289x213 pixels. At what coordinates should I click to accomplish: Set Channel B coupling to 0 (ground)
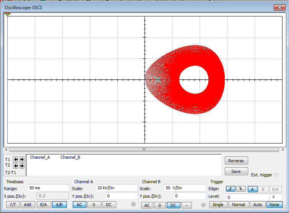[160, 205]
